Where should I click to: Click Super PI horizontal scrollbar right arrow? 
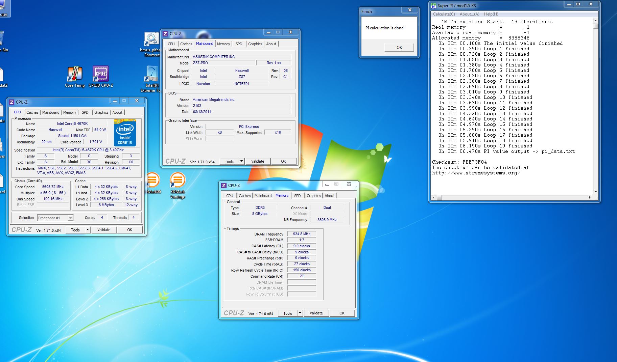590,197
